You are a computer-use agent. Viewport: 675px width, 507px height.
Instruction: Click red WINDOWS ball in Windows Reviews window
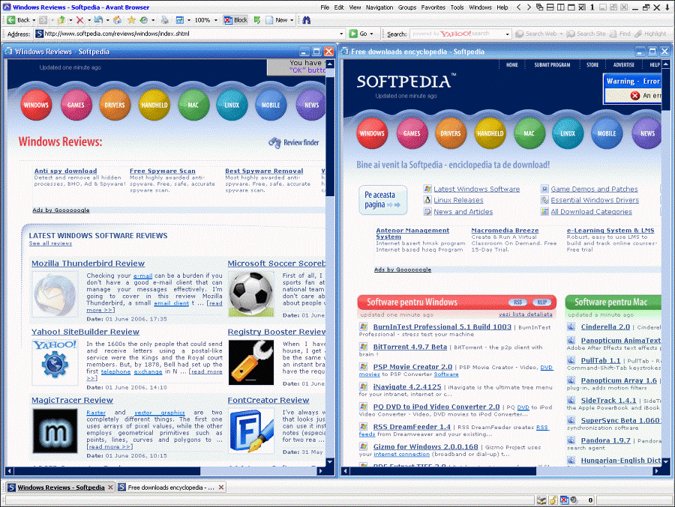point(36,105)
